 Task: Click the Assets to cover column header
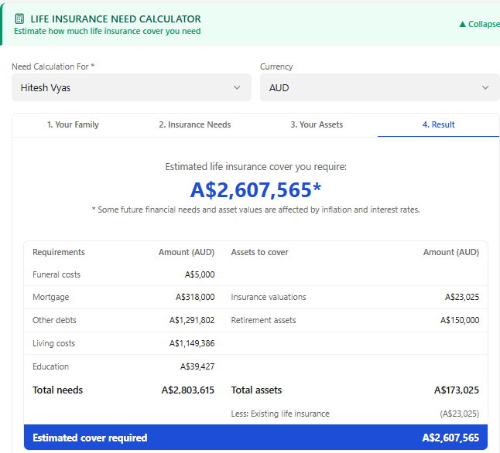[x=259, y=252]
